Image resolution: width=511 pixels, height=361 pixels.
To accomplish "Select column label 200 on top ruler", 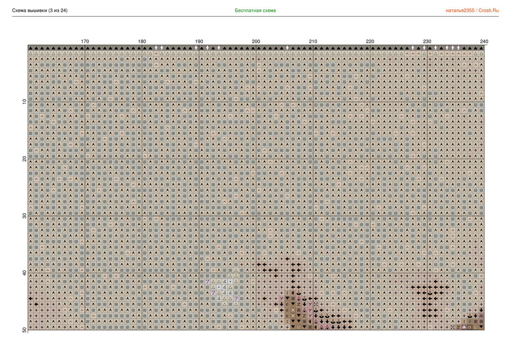I will (256, 42).
